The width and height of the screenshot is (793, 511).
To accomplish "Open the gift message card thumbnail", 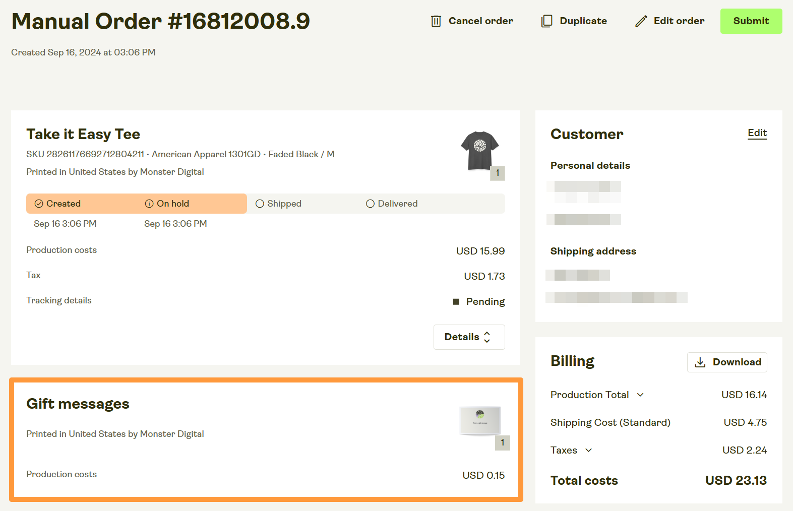I will click(x=479, y=419).
